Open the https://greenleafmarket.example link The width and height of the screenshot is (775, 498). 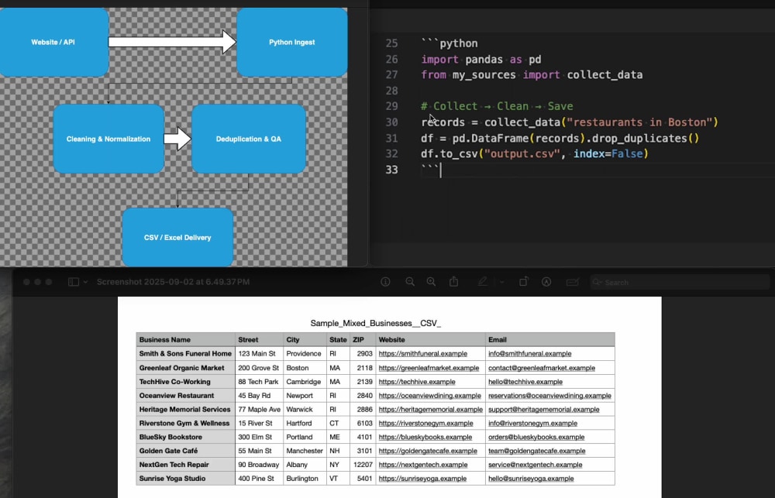click(x=429, y=368)
